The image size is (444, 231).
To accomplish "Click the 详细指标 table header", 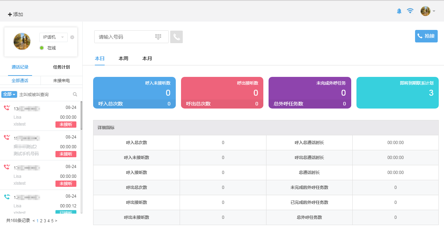I will point(266,128).
